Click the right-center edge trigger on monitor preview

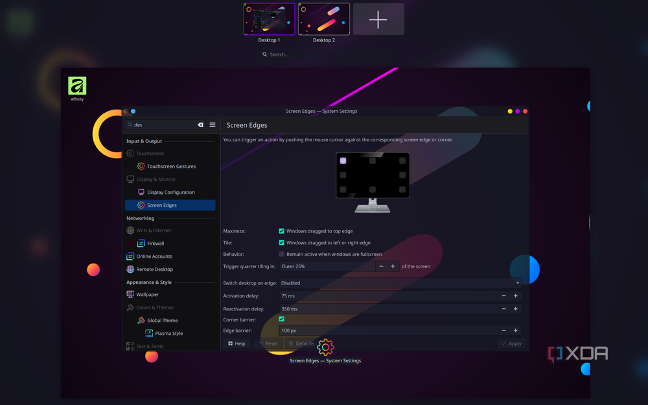pyautogui.click(x=402, y=175)
